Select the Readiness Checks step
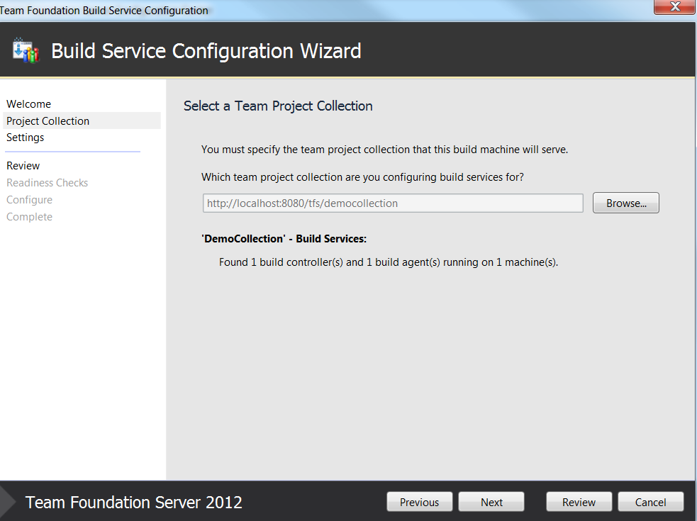This screenshot has height=521, width=697. point(47,183)
